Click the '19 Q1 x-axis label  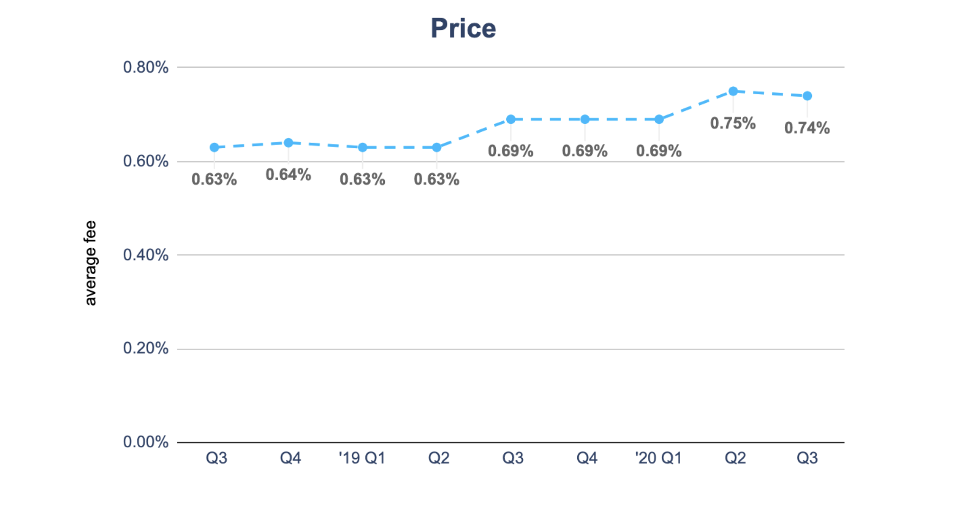[x=362, y=458]
